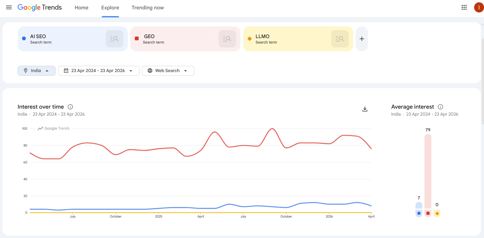Click the info icon next to Interest over time
Image resolution: width=484 pixels, height=238 pixels.
[x=70, y=107]
